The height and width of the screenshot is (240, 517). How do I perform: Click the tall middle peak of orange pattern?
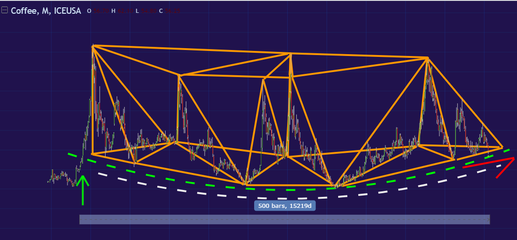tap(290, 54)
